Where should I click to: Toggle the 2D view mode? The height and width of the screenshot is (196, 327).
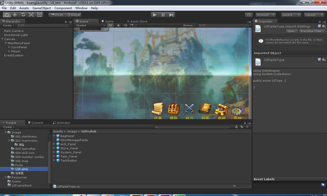tap(110, 25)
